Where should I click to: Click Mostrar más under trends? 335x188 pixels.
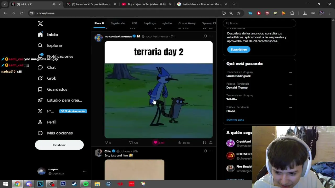[x=235, y=120]
